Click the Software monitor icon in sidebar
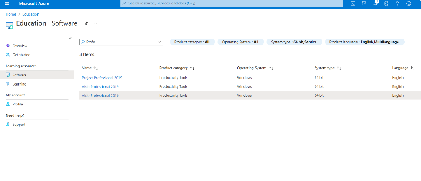The image size is (421, 181). [x=8, y=75]
